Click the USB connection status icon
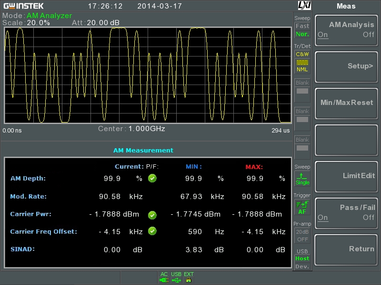 [176, 280]
